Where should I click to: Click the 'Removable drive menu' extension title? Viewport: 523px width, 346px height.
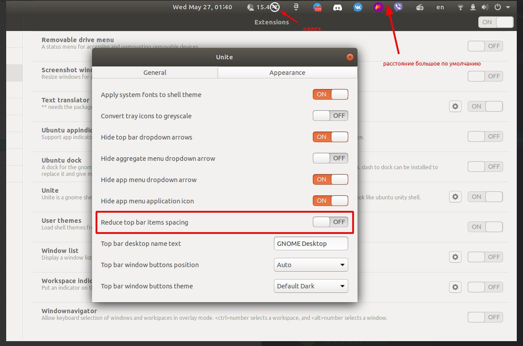(x=78, y=40)
